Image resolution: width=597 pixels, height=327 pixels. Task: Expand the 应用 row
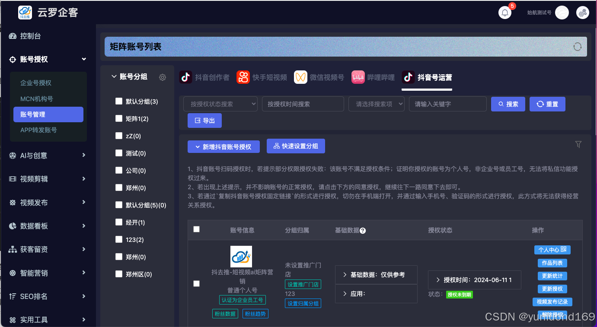point(376,294)
